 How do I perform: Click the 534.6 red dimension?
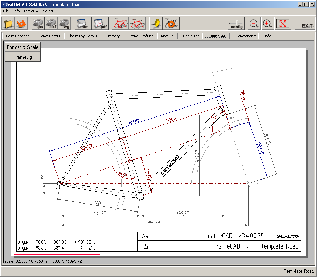[x=171, y=120]
